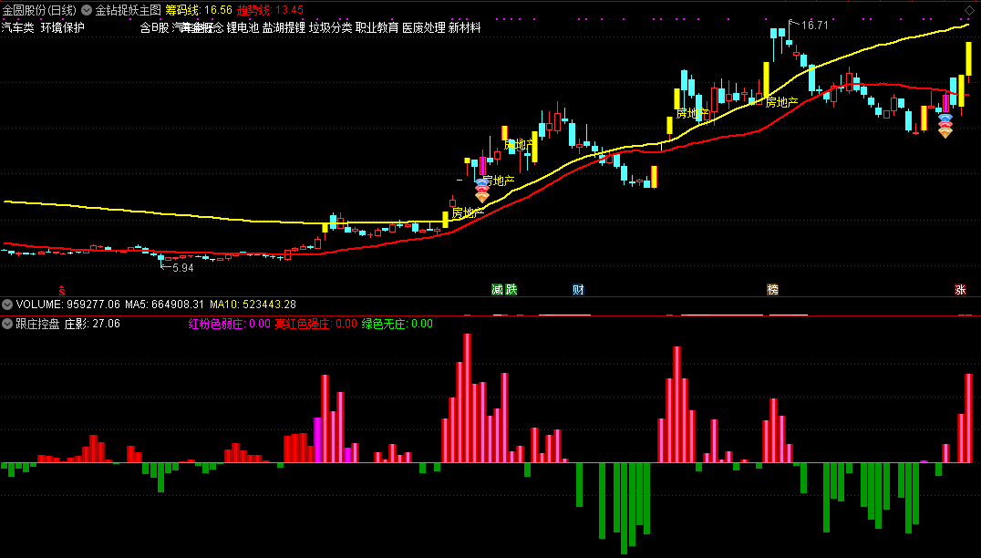Click the stacked diamond signal near 房地产 on left
Image resolution: width=981 pixels, height=558 pixels.
pos(481,191)
